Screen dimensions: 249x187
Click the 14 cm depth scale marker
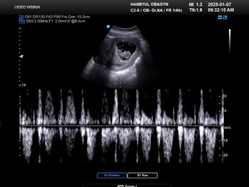(x=23, y=85)
